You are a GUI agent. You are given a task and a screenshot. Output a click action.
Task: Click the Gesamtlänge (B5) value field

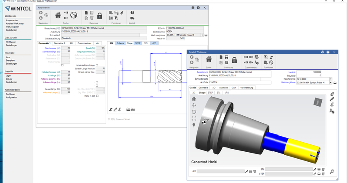coord(66,89)
